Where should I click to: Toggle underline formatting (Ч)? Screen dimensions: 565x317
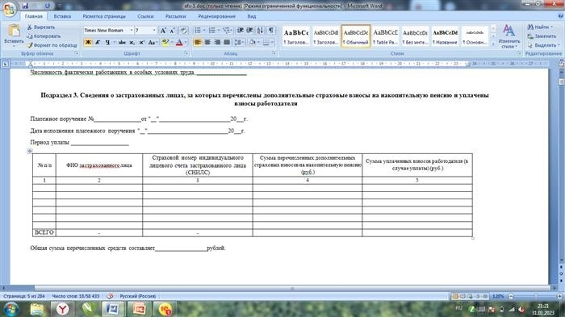(x=107, y=42)
